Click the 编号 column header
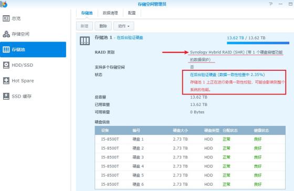 coord(136,130)
